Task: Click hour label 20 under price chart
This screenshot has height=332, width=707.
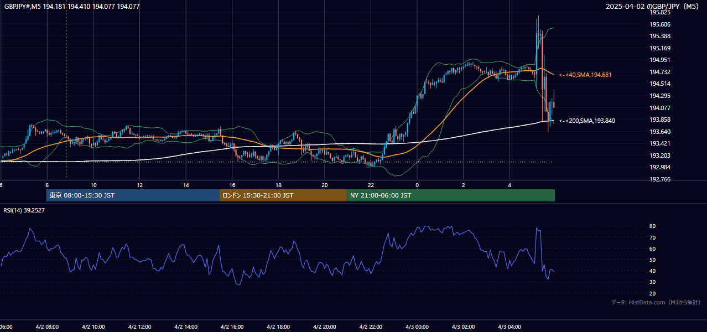Action: pos(325,185)
